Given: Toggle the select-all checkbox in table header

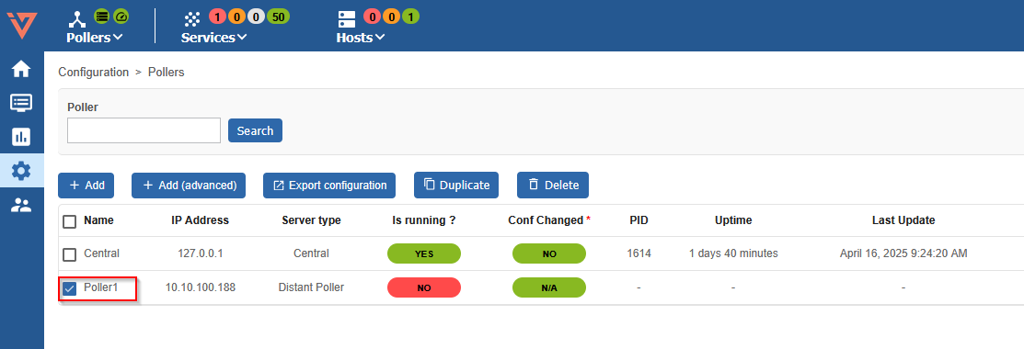Looking at the screenshot, I should click(69, 221).
